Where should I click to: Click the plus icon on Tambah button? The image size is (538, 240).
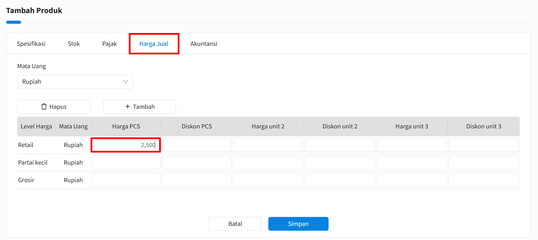tap(127, 107)
